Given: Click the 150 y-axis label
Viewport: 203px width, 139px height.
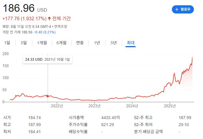Looking at the screenshot, I should point(6,66).
